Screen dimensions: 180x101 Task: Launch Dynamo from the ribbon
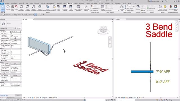pyautogui.click(x=171, y=8)
